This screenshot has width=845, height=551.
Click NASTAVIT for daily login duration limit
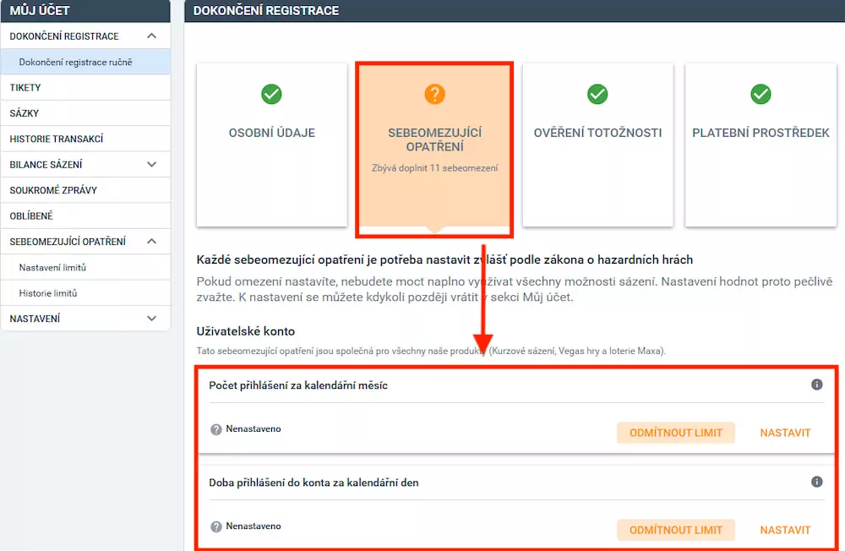coord(785,529)
